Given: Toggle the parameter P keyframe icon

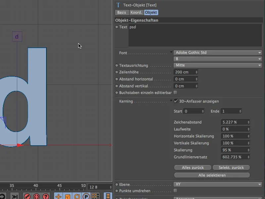Looking at the screenshot, I should pyautogui.click(x=86, y=196).
